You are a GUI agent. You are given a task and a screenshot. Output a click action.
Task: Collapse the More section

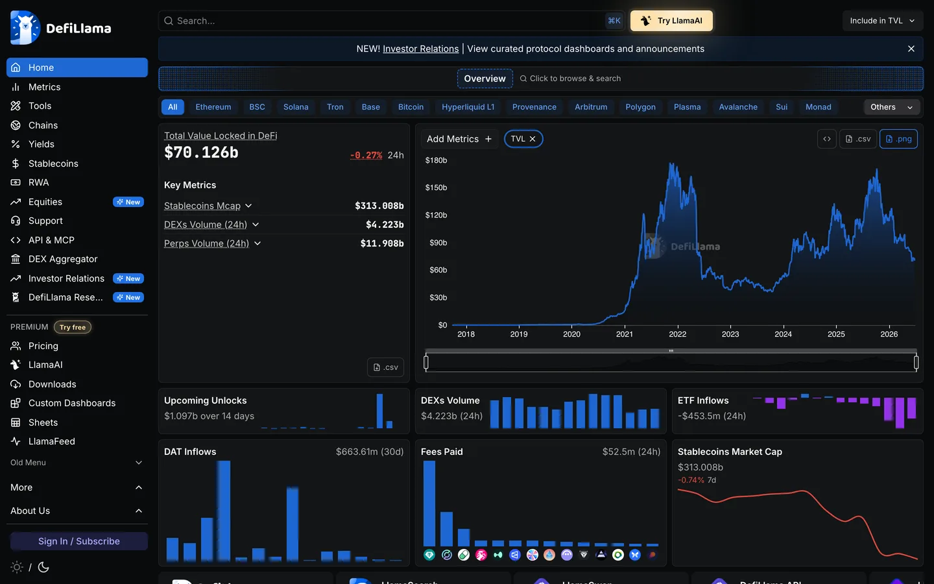(x=77, y=487)
